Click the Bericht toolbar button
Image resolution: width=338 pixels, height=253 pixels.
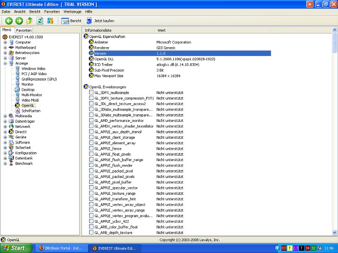(71, 21)
